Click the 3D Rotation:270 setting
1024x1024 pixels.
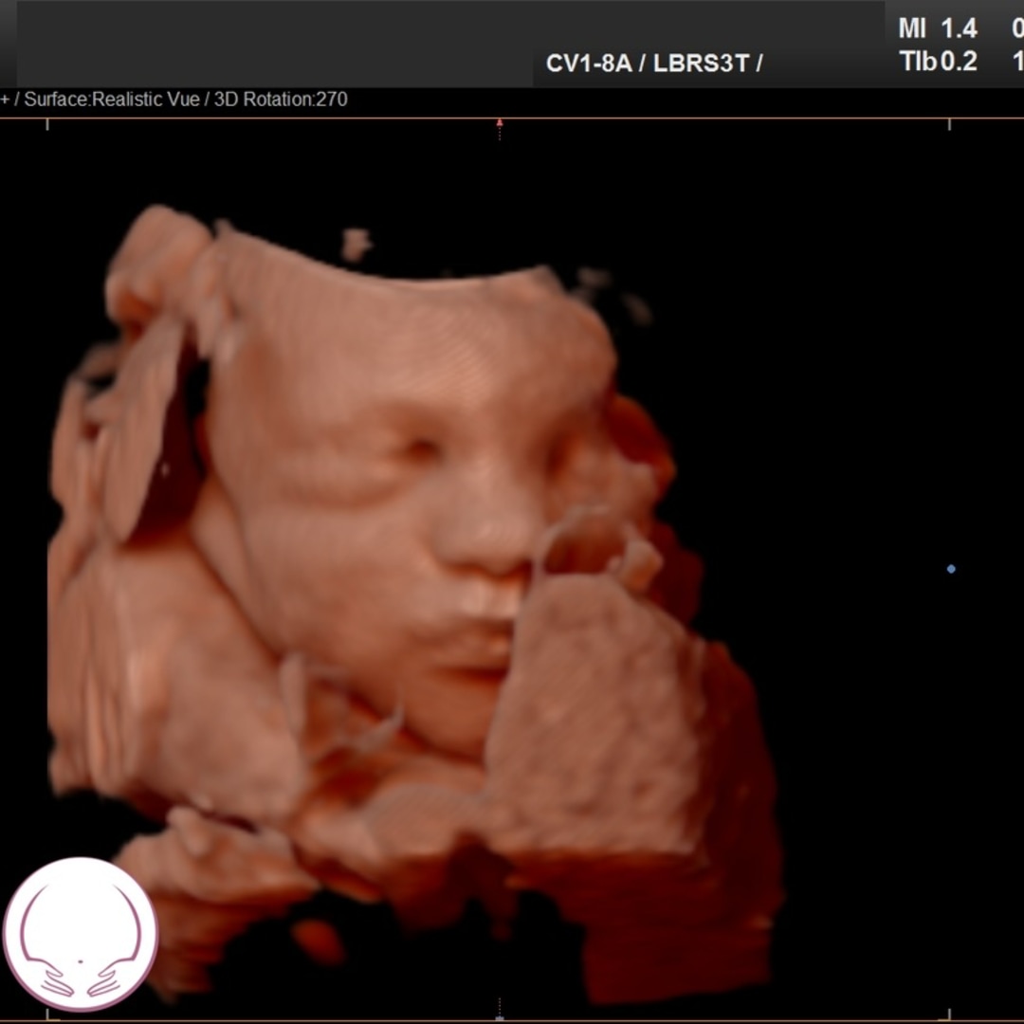coord(281,100)
